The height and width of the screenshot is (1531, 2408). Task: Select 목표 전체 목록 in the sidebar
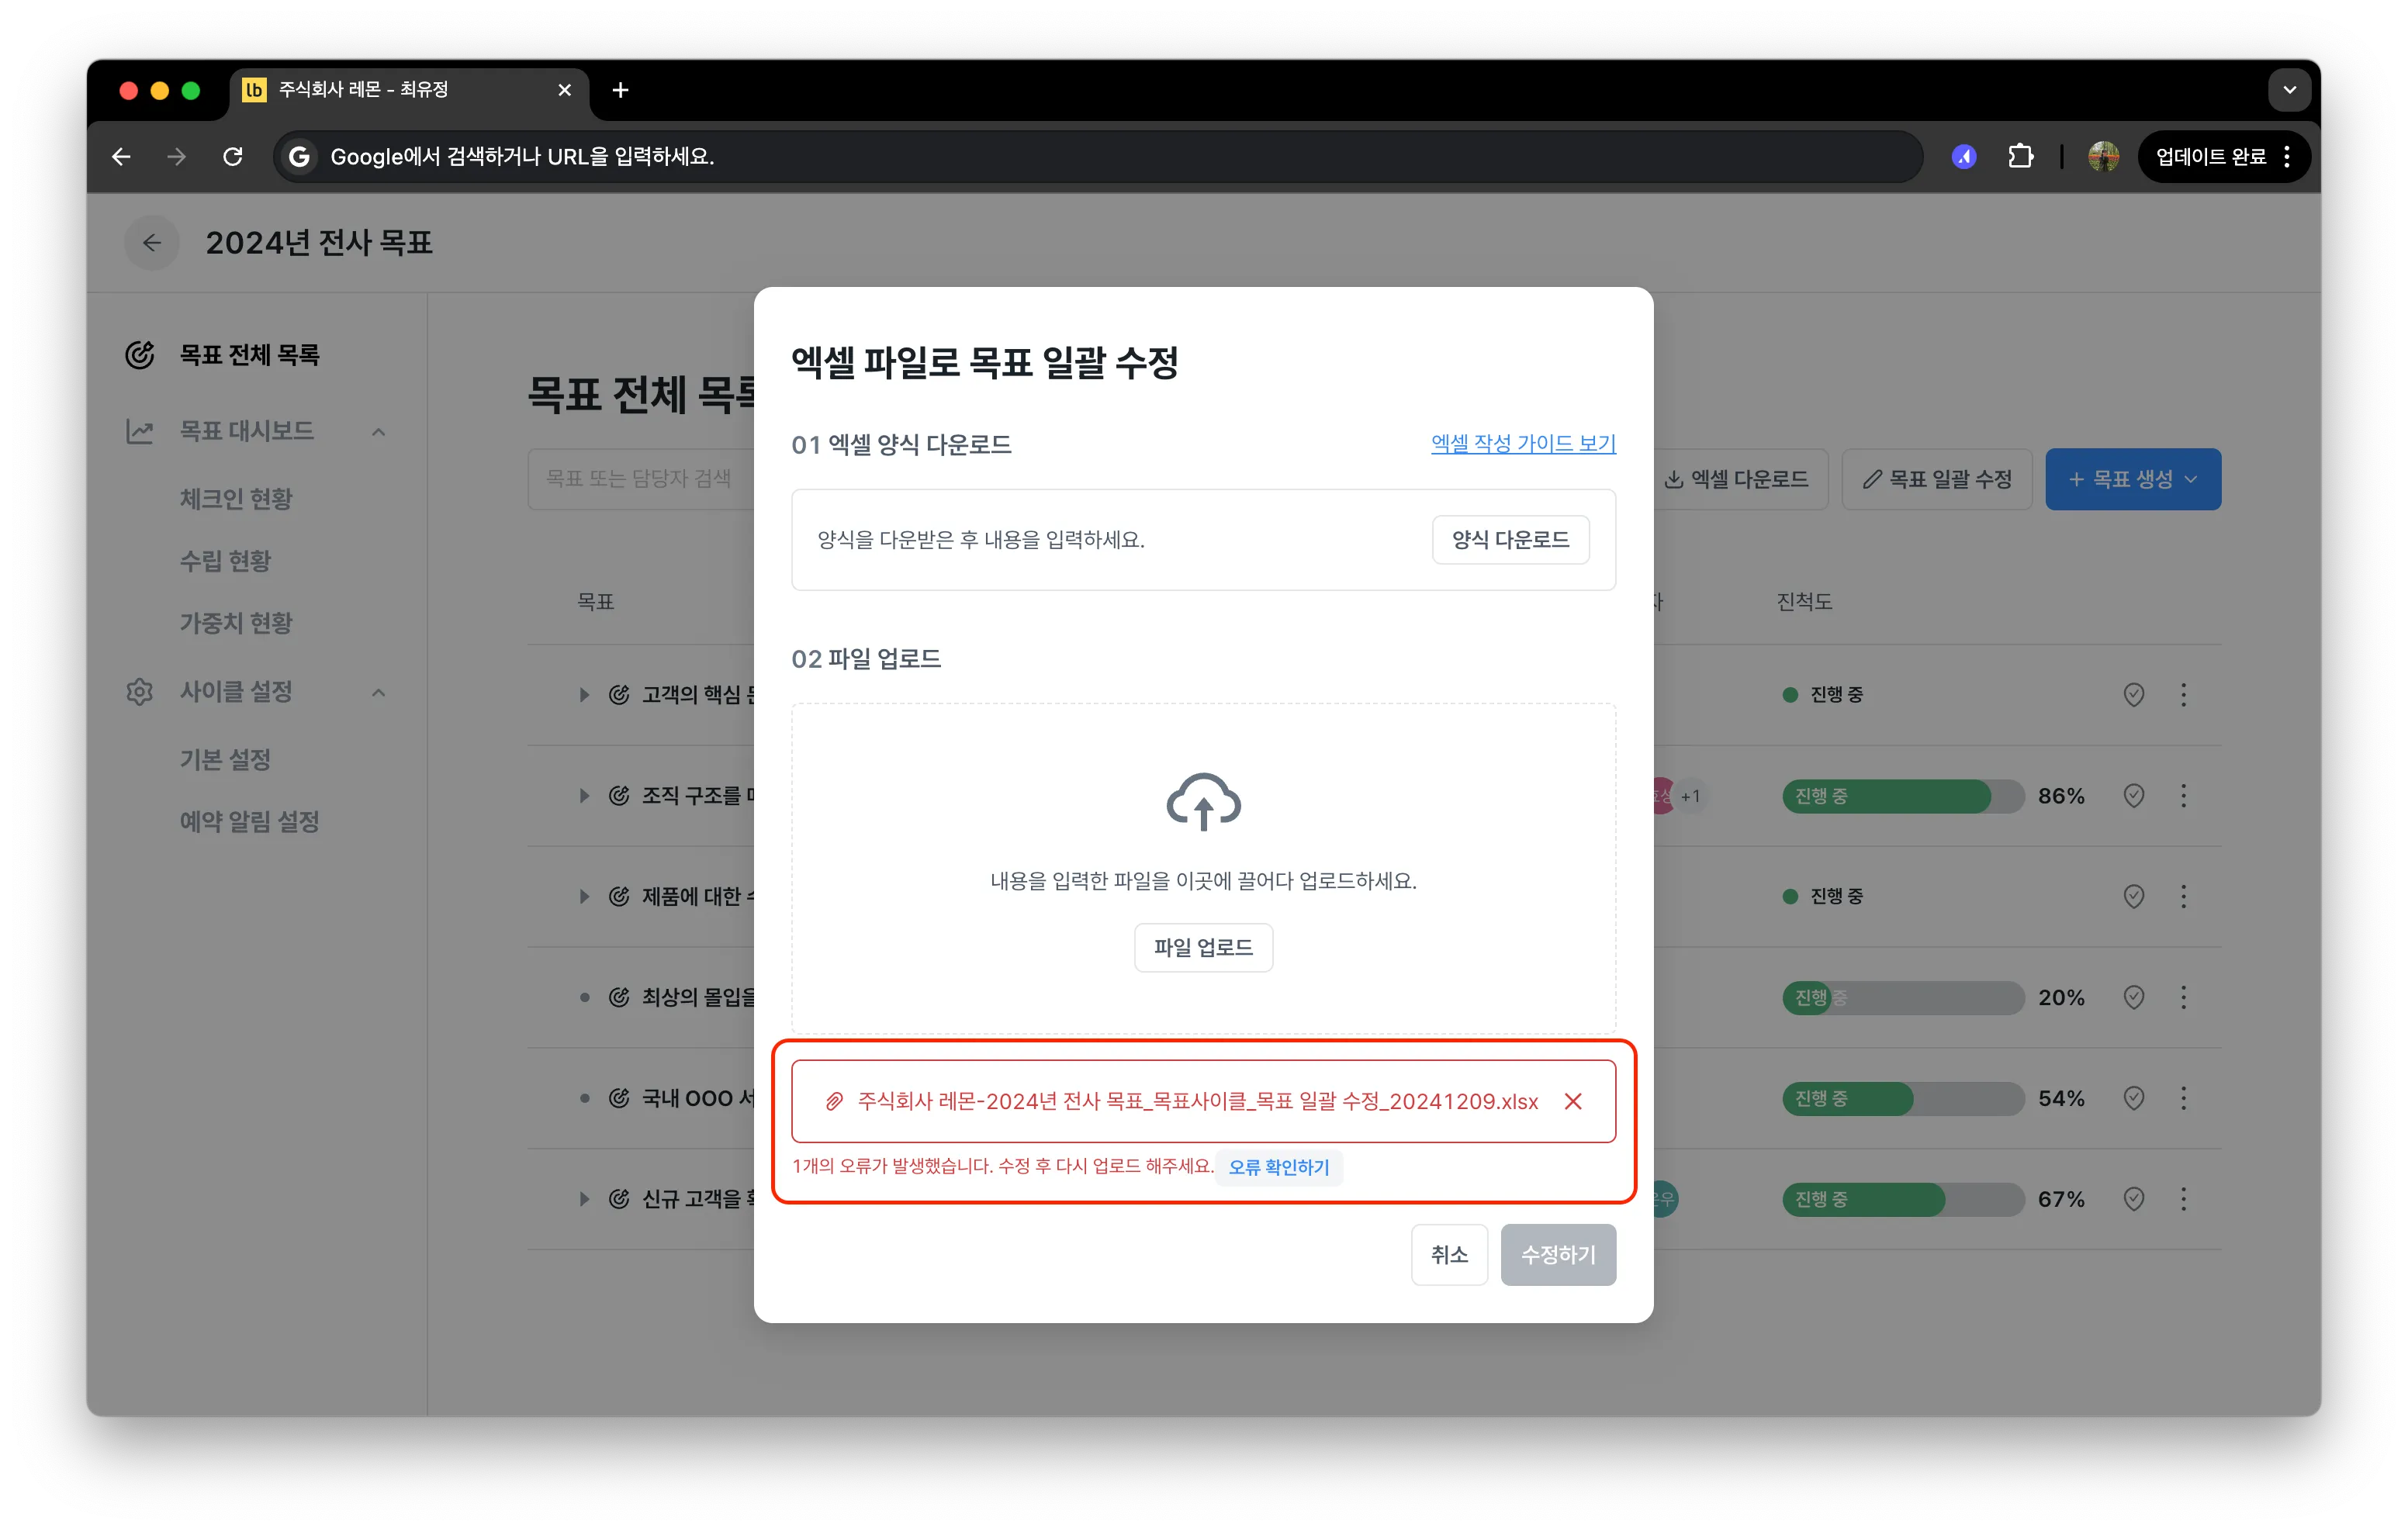(249, 355)
